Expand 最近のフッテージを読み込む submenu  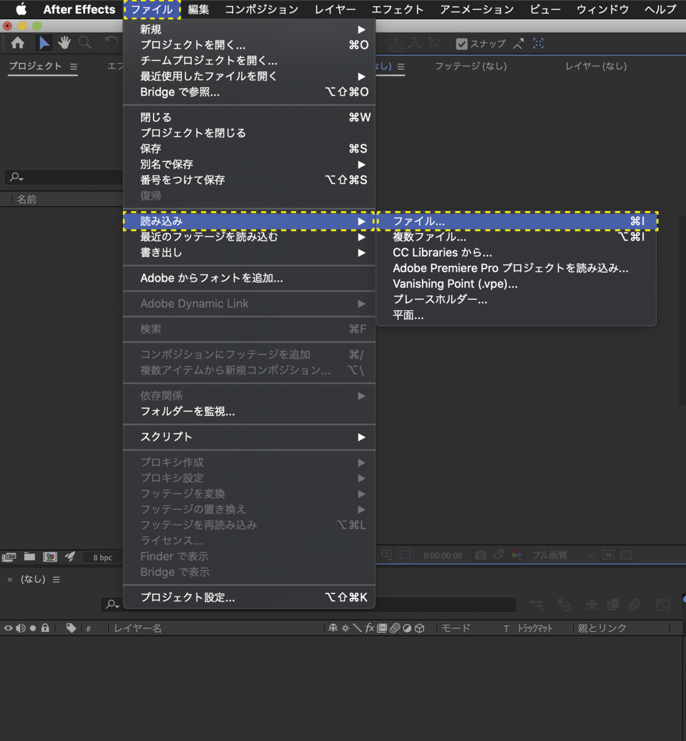(x=249, y=237)
